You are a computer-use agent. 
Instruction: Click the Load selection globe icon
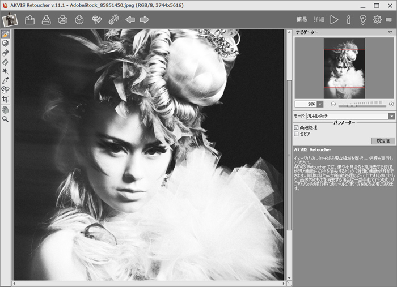[79, 20]
